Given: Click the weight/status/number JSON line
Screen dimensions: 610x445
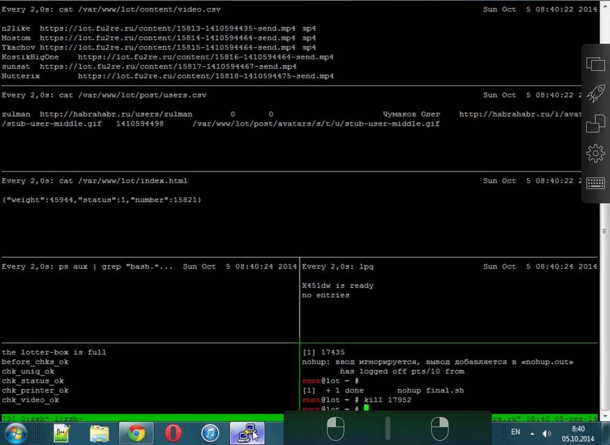Looking at the screenshot, I should tap(101, 200).
